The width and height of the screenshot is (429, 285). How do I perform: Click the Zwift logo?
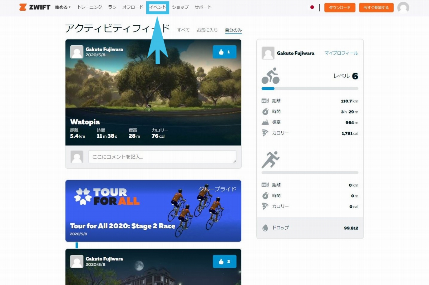35,7
